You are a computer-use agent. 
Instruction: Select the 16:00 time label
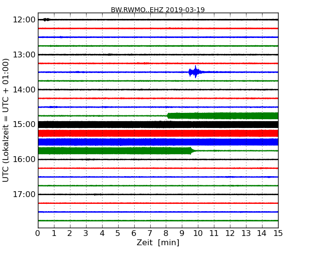tap(24, 160)
